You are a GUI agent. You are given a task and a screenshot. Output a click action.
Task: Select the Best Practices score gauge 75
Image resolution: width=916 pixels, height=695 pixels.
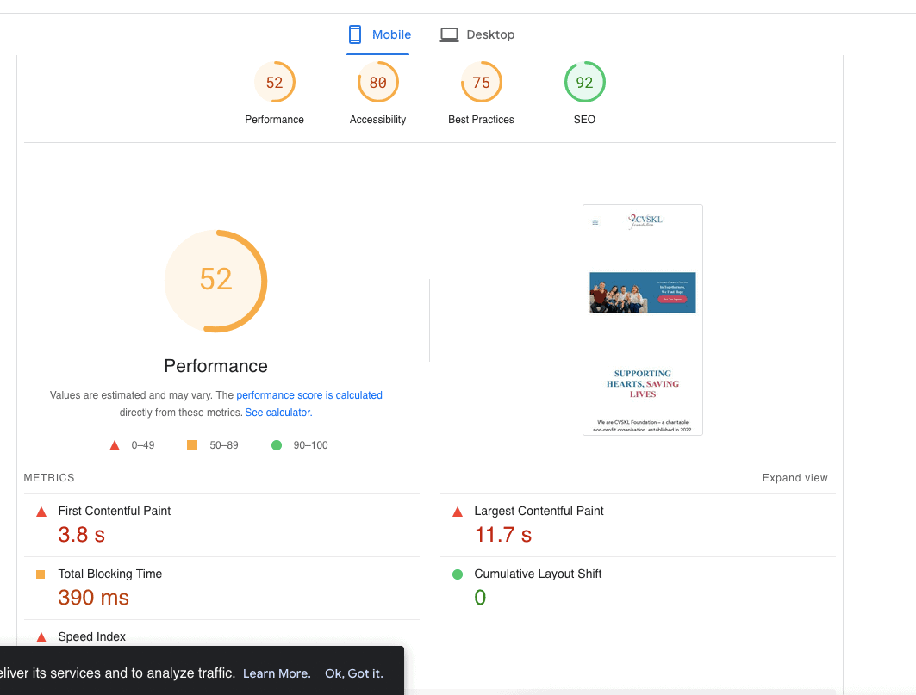pyautogui.click(x=481, y=83)
